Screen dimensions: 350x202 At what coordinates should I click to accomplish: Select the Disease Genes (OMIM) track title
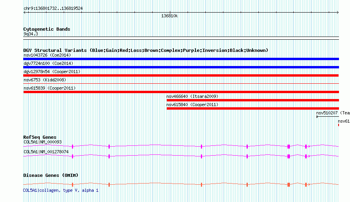pos(51,175)
